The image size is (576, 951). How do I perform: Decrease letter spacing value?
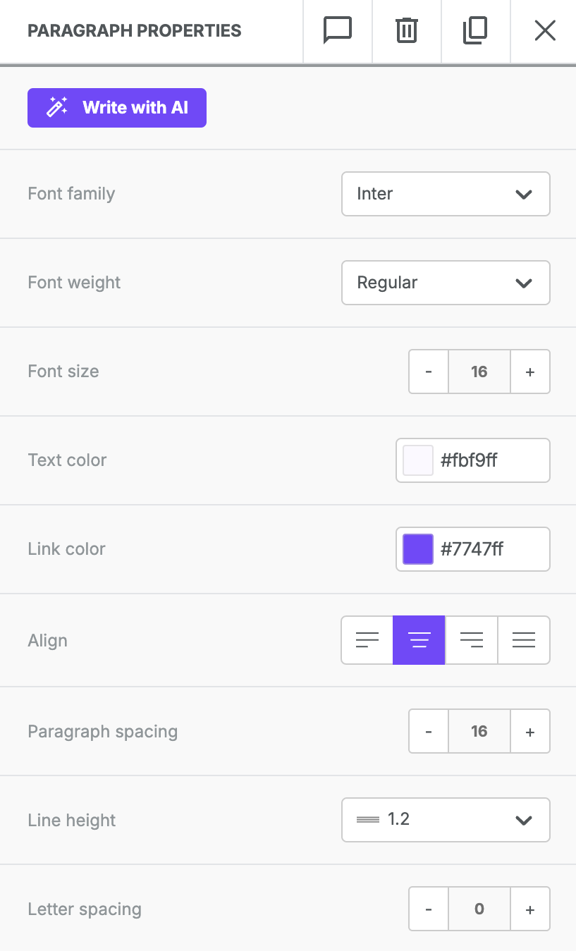429,909
